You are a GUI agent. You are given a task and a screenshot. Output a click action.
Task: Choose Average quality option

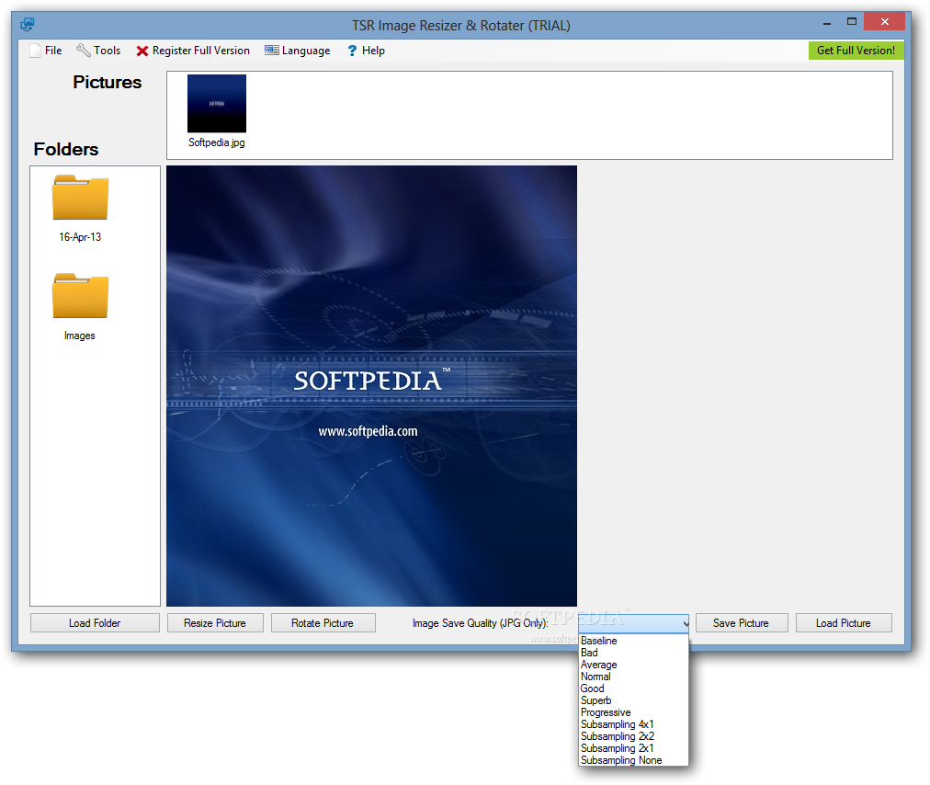click(x=633, y=665)
